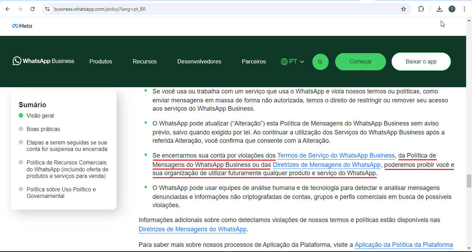Open the Produtos menu

point(101,62)
